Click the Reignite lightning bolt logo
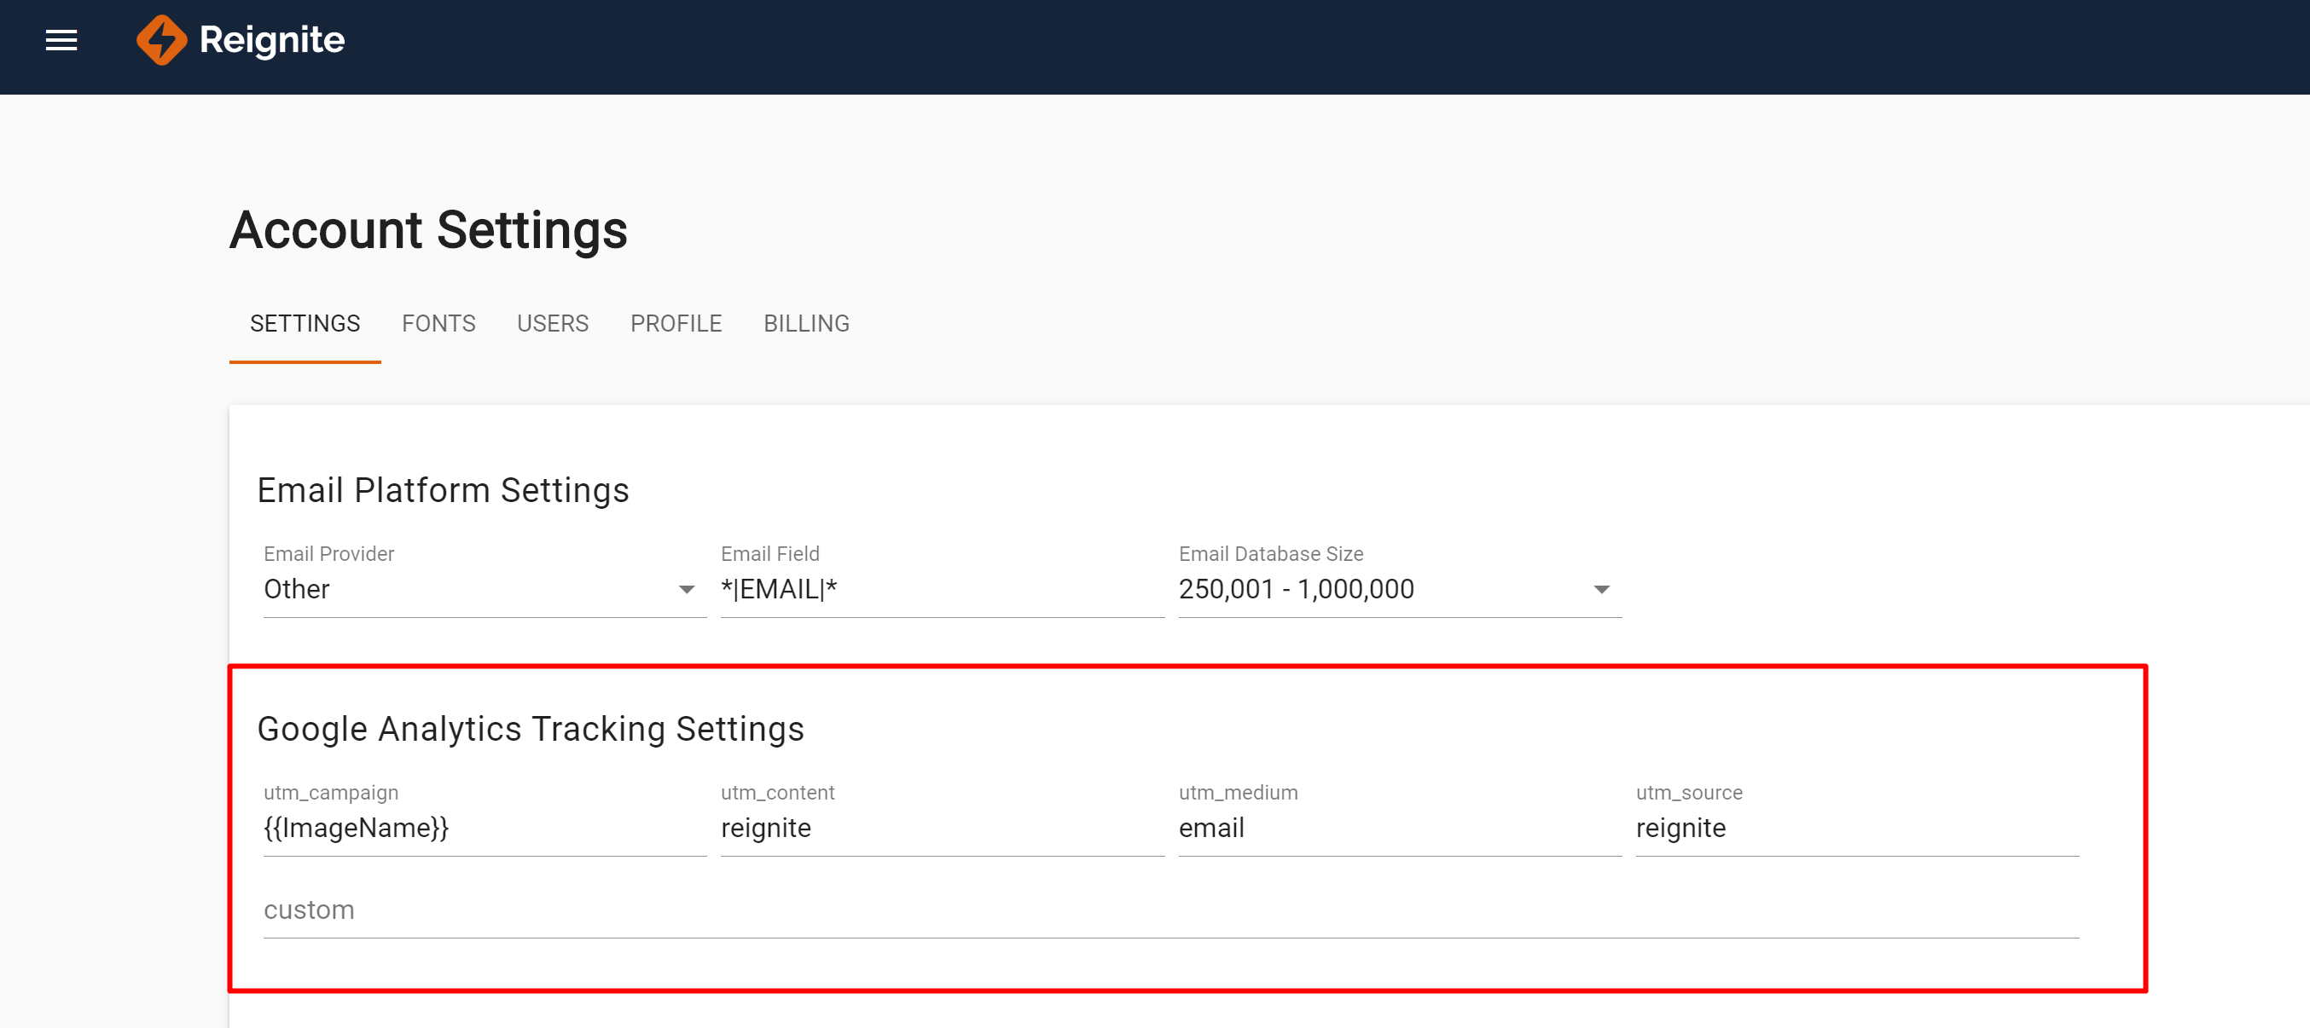Screen dimensions: 2310x1028 (x=160, y=40)
